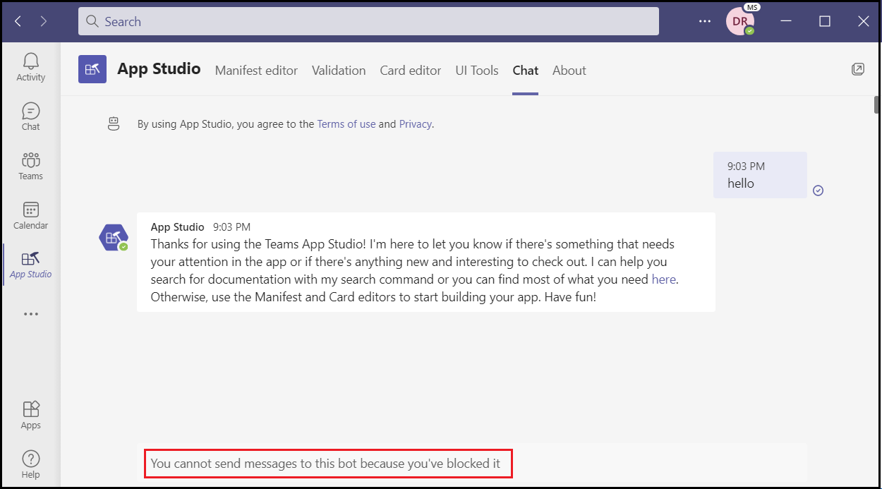Screen dimensions: 882x489
Task: Pop out the app in new window
Action: (x=857, y=68)
